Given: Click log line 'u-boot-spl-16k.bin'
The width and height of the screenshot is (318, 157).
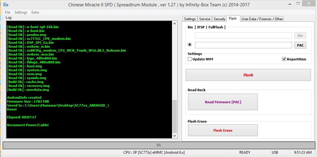Looking at the screenshot, I should [x=33, y=27].
